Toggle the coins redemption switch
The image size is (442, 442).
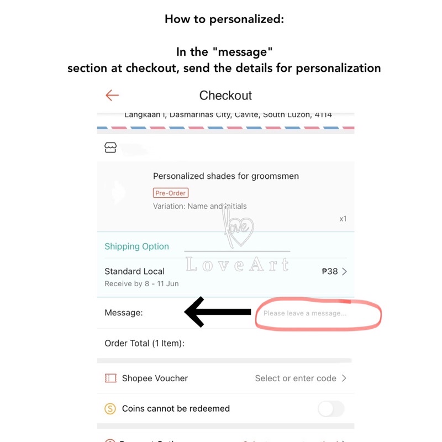(x=331, y=409)
